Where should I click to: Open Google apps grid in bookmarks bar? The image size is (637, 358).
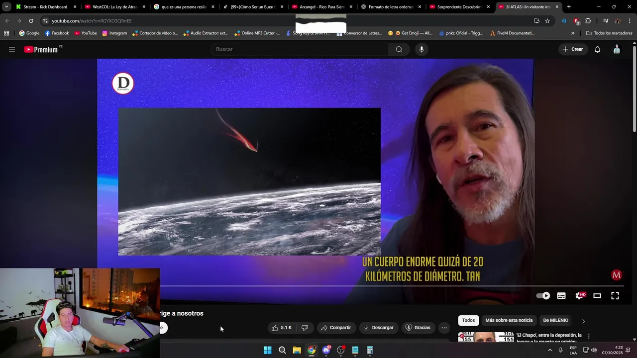pyautogui.click(x=6, y=33)
